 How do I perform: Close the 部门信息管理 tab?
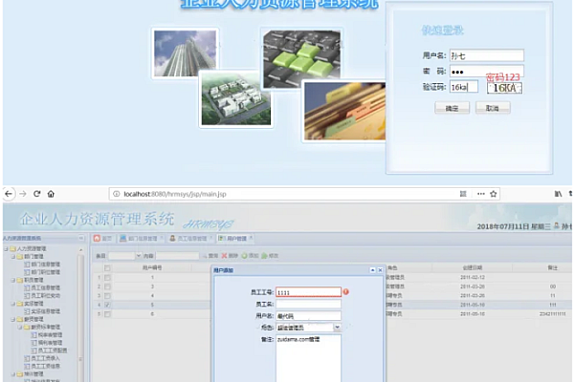[x=162, y=238]
